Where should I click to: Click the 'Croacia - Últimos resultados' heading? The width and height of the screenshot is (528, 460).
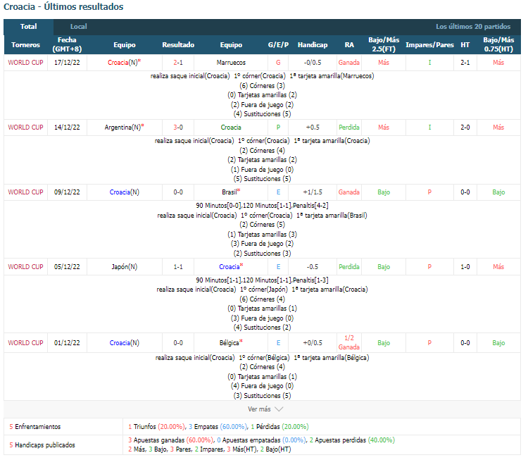click(x=63, y=7)
